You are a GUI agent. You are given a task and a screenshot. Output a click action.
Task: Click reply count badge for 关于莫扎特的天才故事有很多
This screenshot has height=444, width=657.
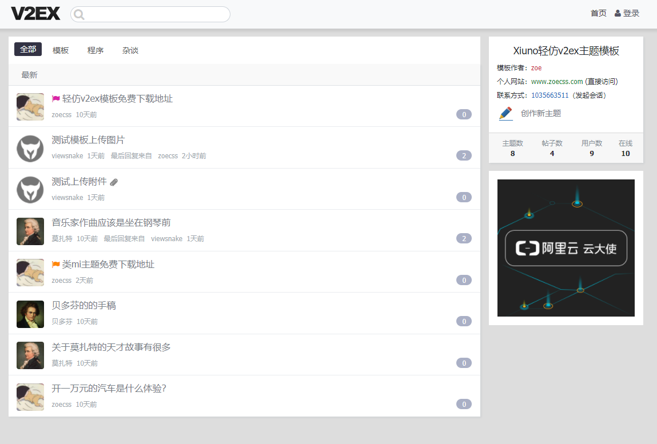(464, 363)
